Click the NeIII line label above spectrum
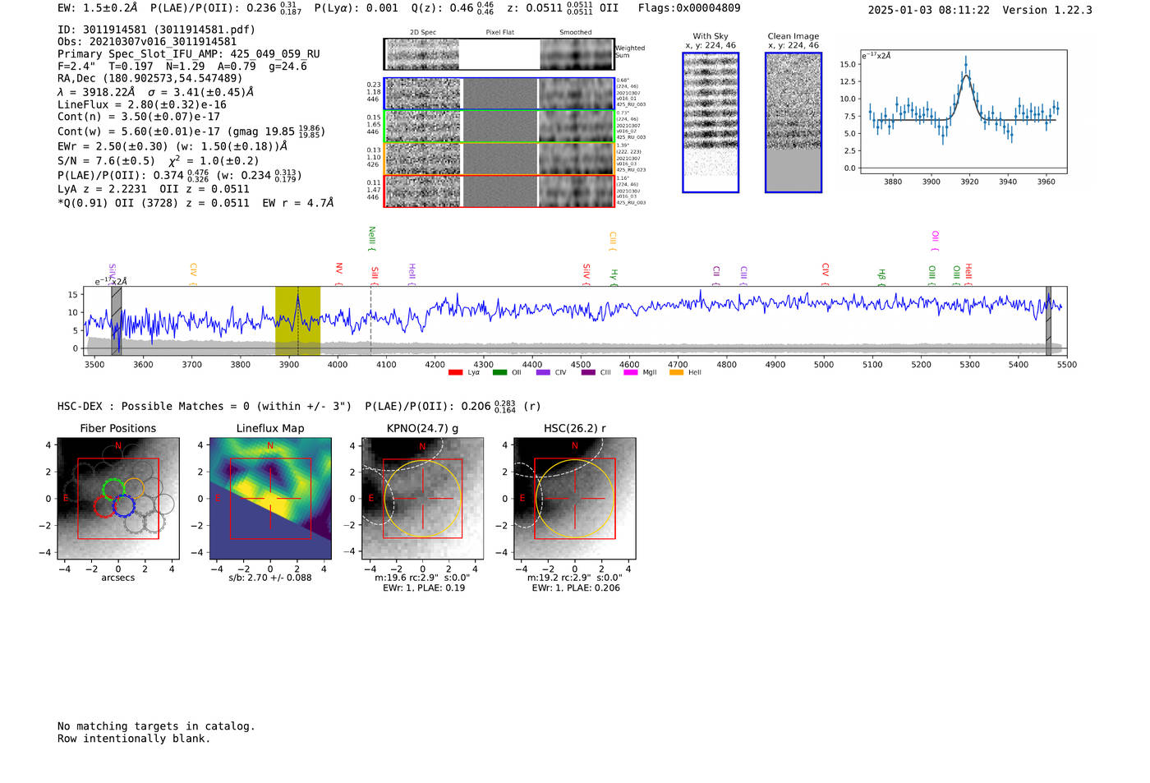 pyautogui.click(x=372, y=238)
